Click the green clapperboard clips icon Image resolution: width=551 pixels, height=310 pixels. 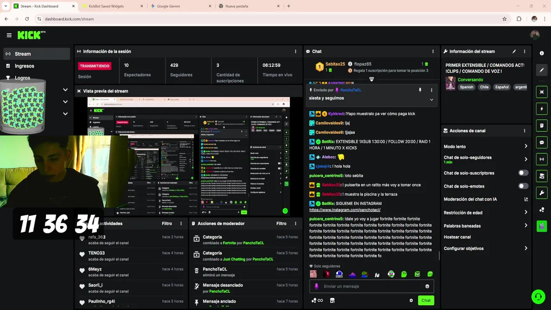(542, 226)
